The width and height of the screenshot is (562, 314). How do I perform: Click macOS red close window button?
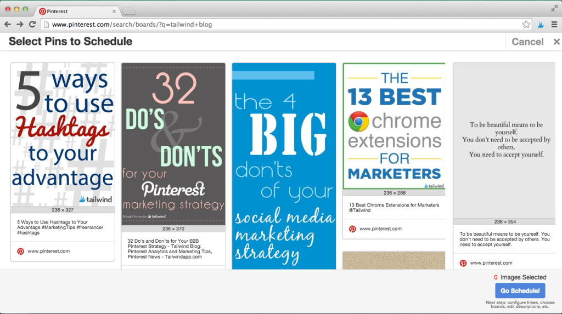(8, 9)
